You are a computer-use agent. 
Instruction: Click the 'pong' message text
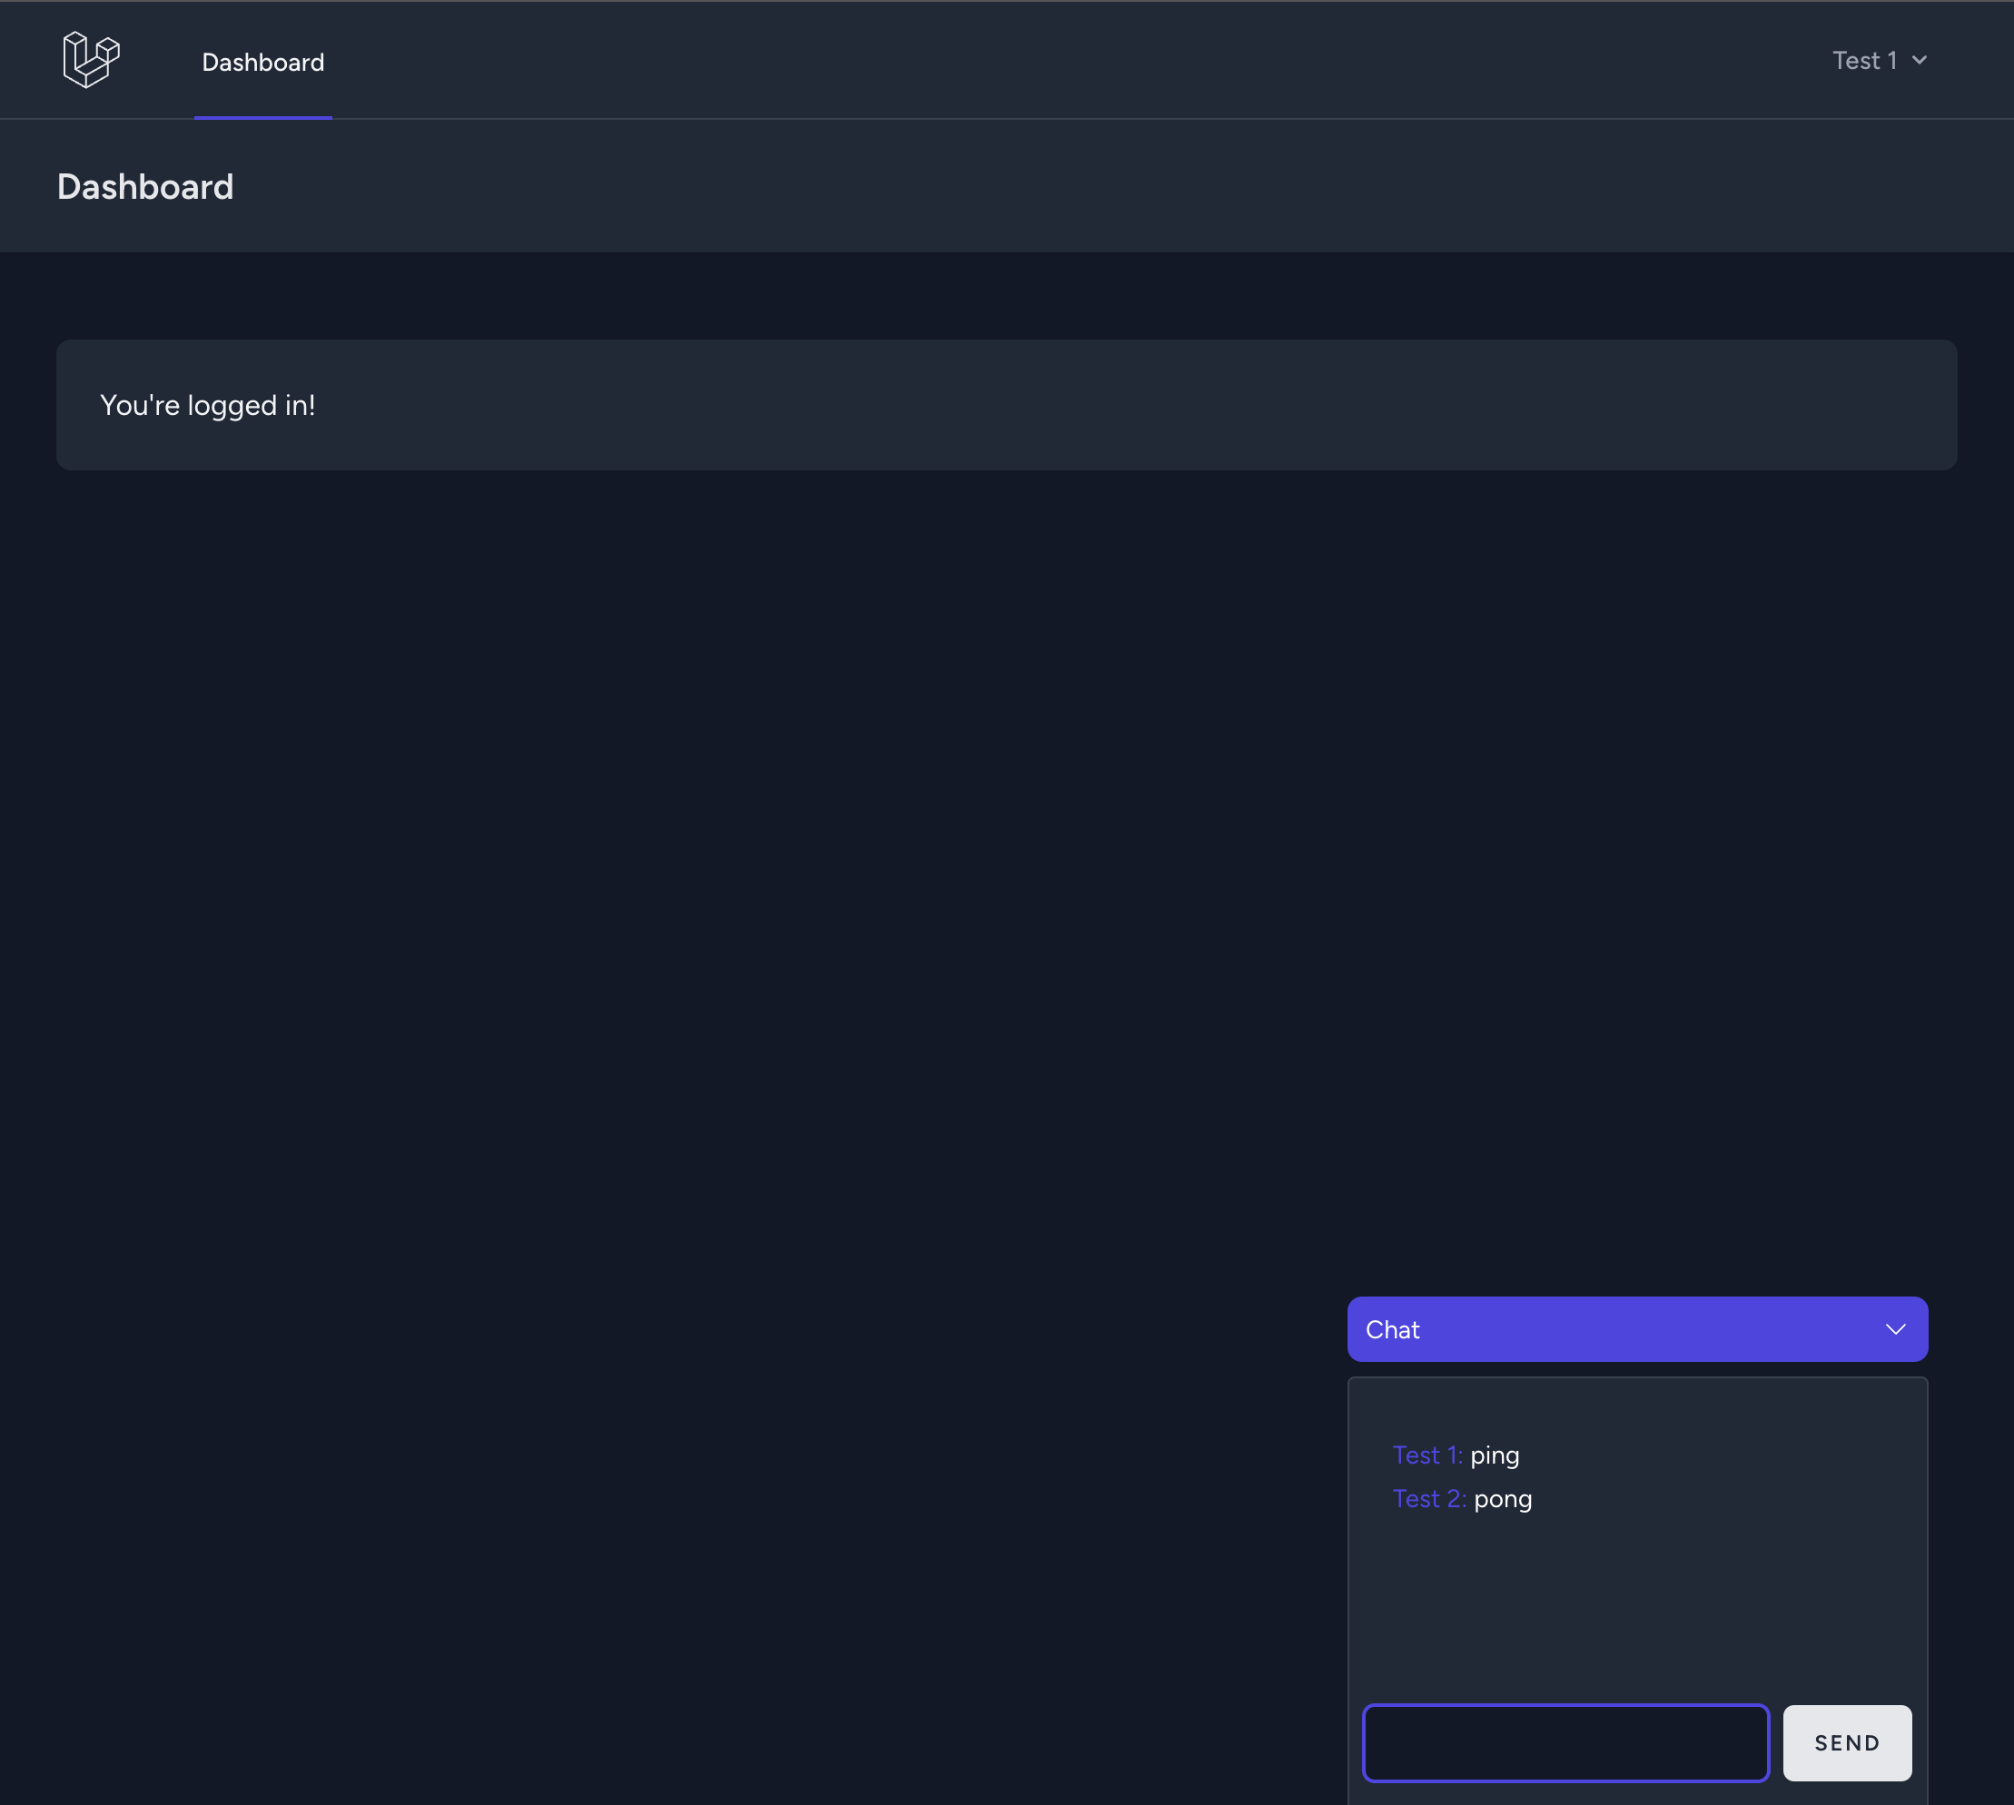(1502, 1500)
